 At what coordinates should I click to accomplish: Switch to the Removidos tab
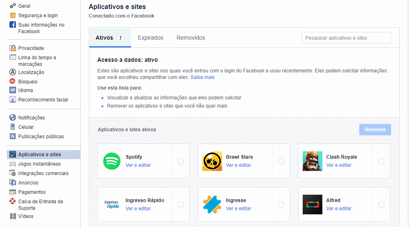point(191,38)
